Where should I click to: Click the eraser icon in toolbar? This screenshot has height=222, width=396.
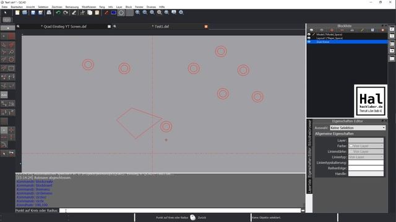click(74, 12)
